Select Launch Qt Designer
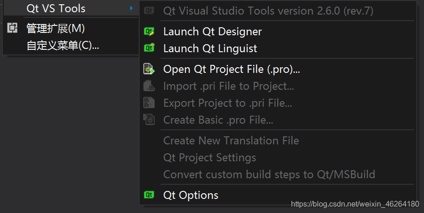 [x=212, y=32]
